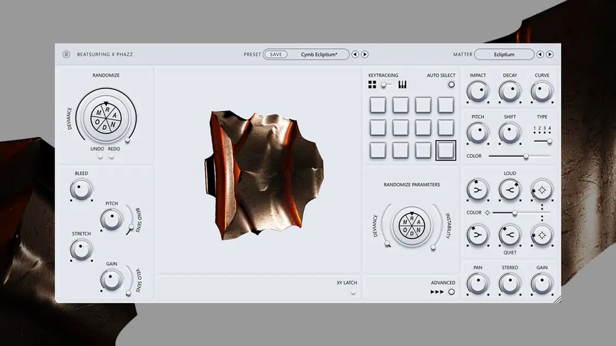Click the burst-icon knob in the LOUD row
This screenshot has width=616, height=346.
(542, 190)
